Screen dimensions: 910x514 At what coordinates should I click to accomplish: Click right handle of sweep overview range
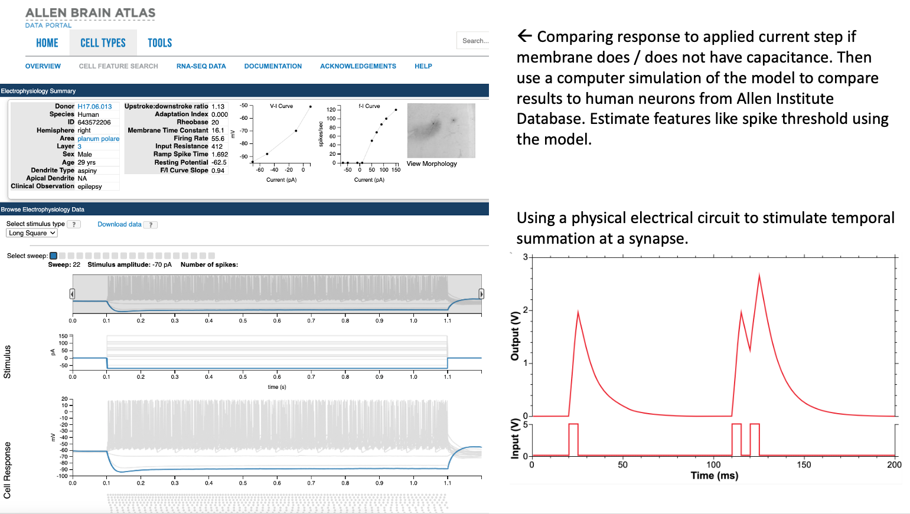coord(481,294)
